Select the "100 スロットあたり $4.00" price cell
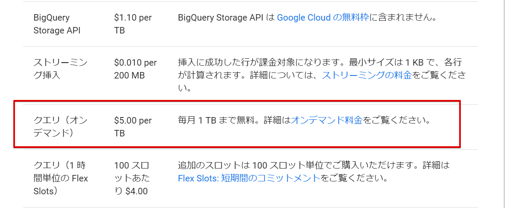The width and height of the screenshot is (505, 208). [132, 178]
